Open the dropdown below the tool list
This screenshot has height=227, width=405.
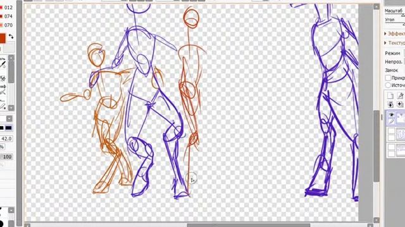pyautogui.click(x=9, y=119)
